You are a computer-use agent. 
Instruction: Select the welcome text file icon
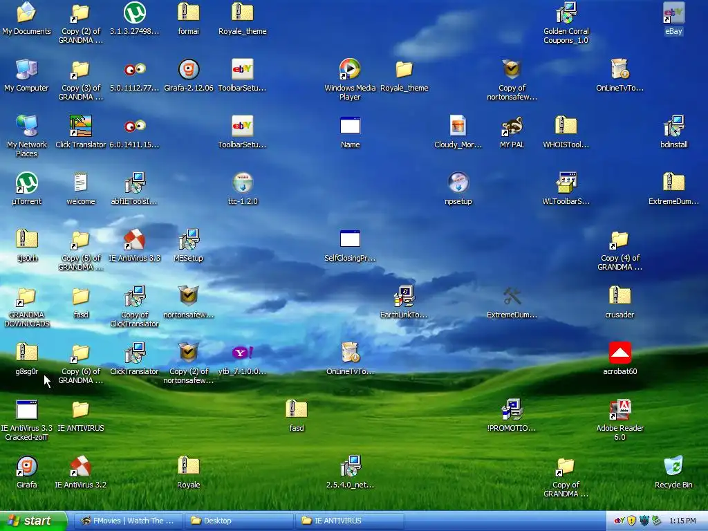click(x=81, y=183)
